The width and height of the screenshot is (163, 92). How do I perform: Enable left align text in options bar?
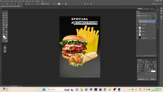point(51,4)
